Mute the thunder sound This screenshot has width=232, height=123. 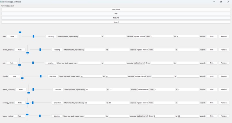pyautogui.click(x=14, y=76)
